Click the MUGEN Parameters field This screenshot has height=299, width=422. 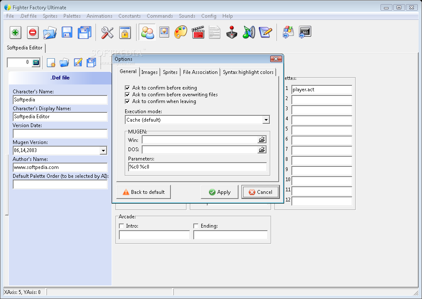[x=197, y=167]
